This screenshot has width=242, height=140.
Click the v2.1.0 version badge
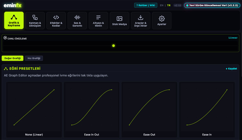[177, 5]
